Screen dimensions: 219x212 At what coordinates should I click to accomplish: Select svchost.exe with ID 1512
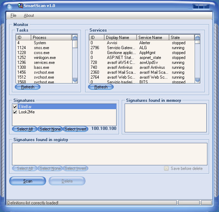44,77
